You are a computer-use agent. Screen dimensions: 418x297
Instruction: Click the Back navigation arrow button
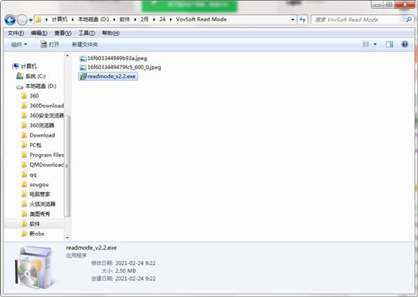pos(10,20)
